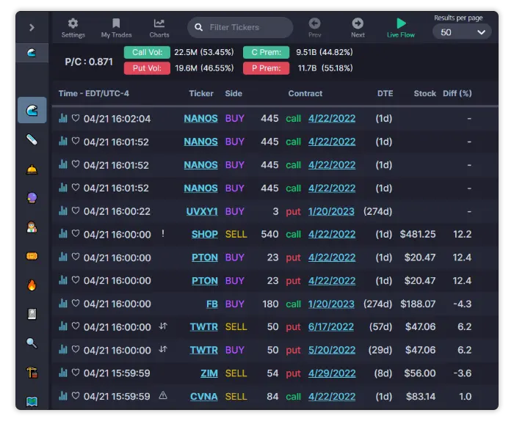The height and width of the screenshot is (421, 514).
Task: Open chart icon for FB row
Action: click(63, 303)
